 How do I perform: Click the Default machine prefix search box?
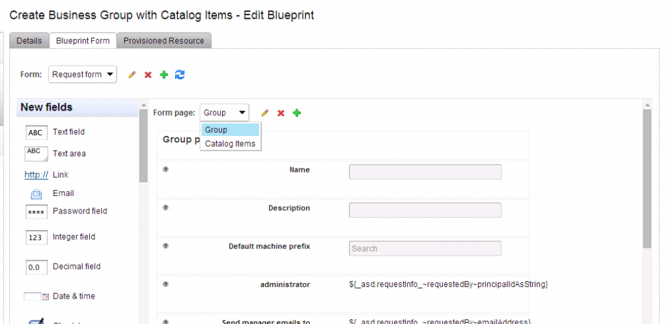(x=425, y=249)
